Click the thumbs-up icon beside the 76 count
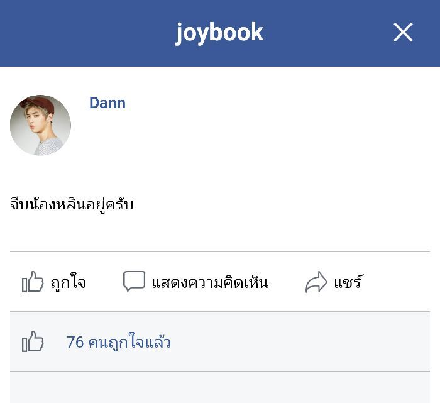Viewport: 440px width, 403px height. (33, 342)
